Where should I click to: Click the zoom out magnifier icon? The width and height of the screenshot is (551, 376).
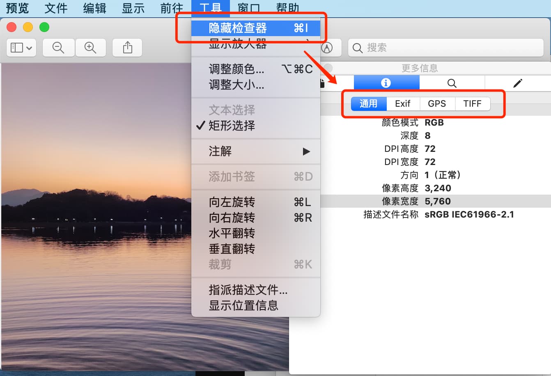point(59,48)
